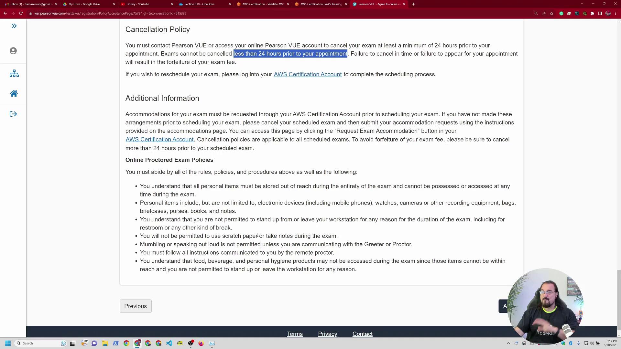Open the Contact footer link

362,334
